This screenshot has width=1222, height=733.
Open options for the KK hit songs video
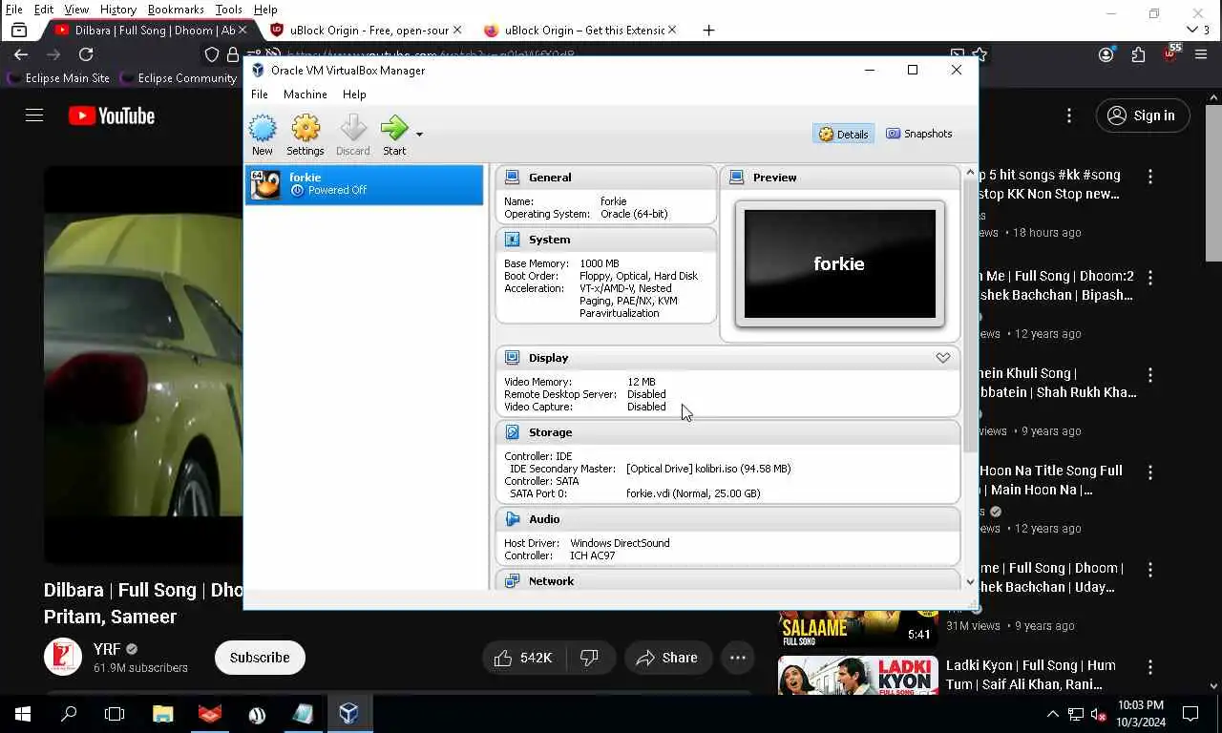pyautogui.click(x=1150, y=177)
